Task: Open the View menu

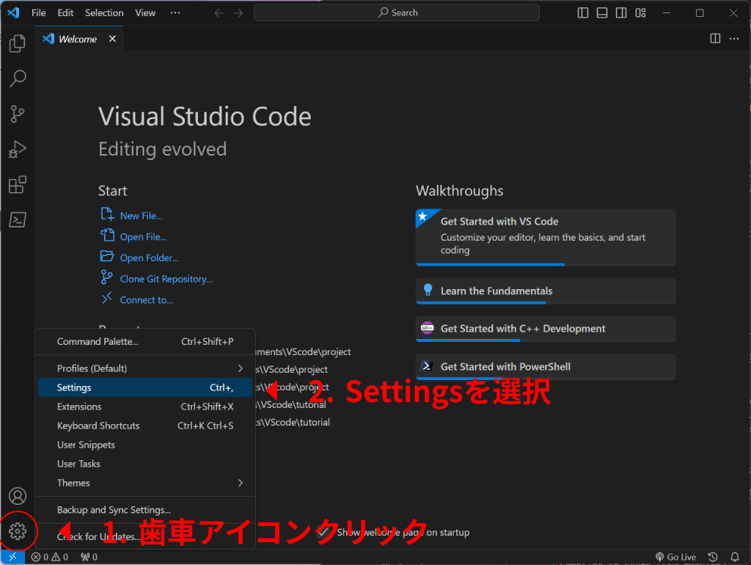Action: tap(145, 13)
